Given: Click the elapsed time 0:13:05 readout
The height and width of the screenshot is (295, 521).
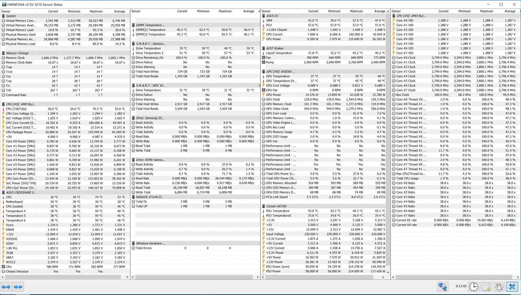Looking at the screenshot, I should (461, 286).
